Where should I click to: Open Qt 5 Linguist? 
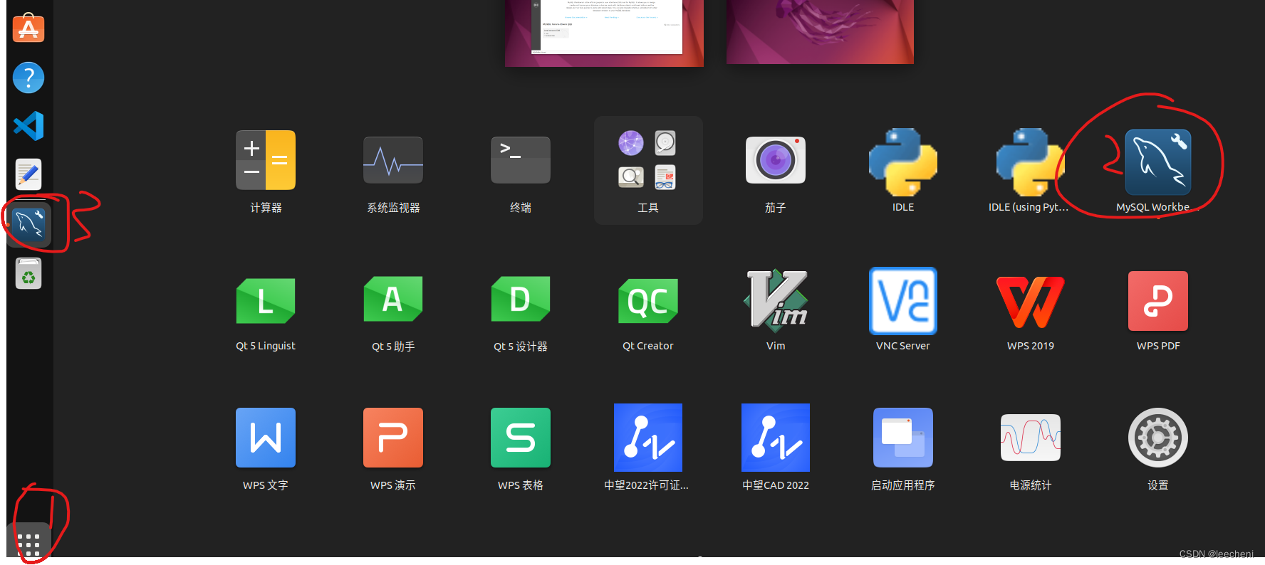click(x=266, y=300)
